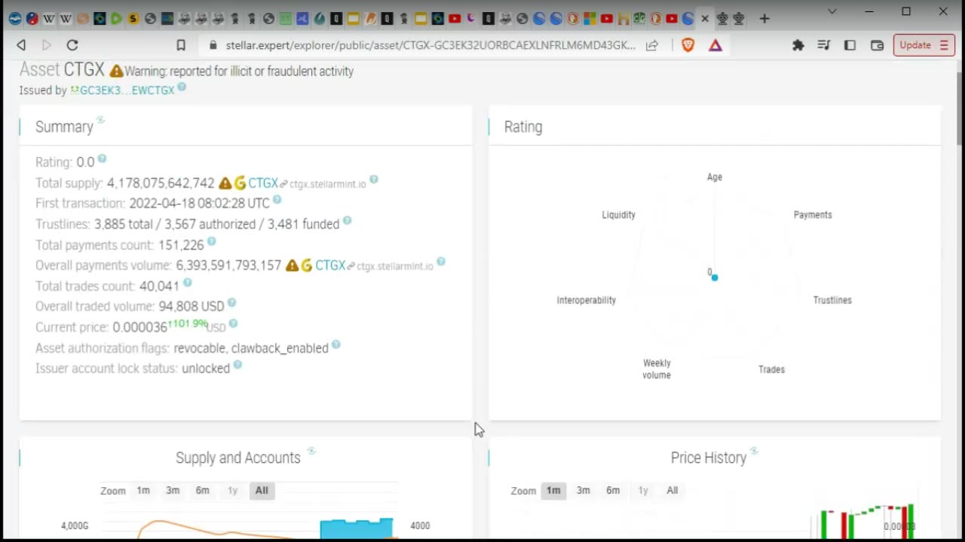Click the help icon beside Total payments count
The height and width of the screenshot is (542, 965).
coord(212,242)
